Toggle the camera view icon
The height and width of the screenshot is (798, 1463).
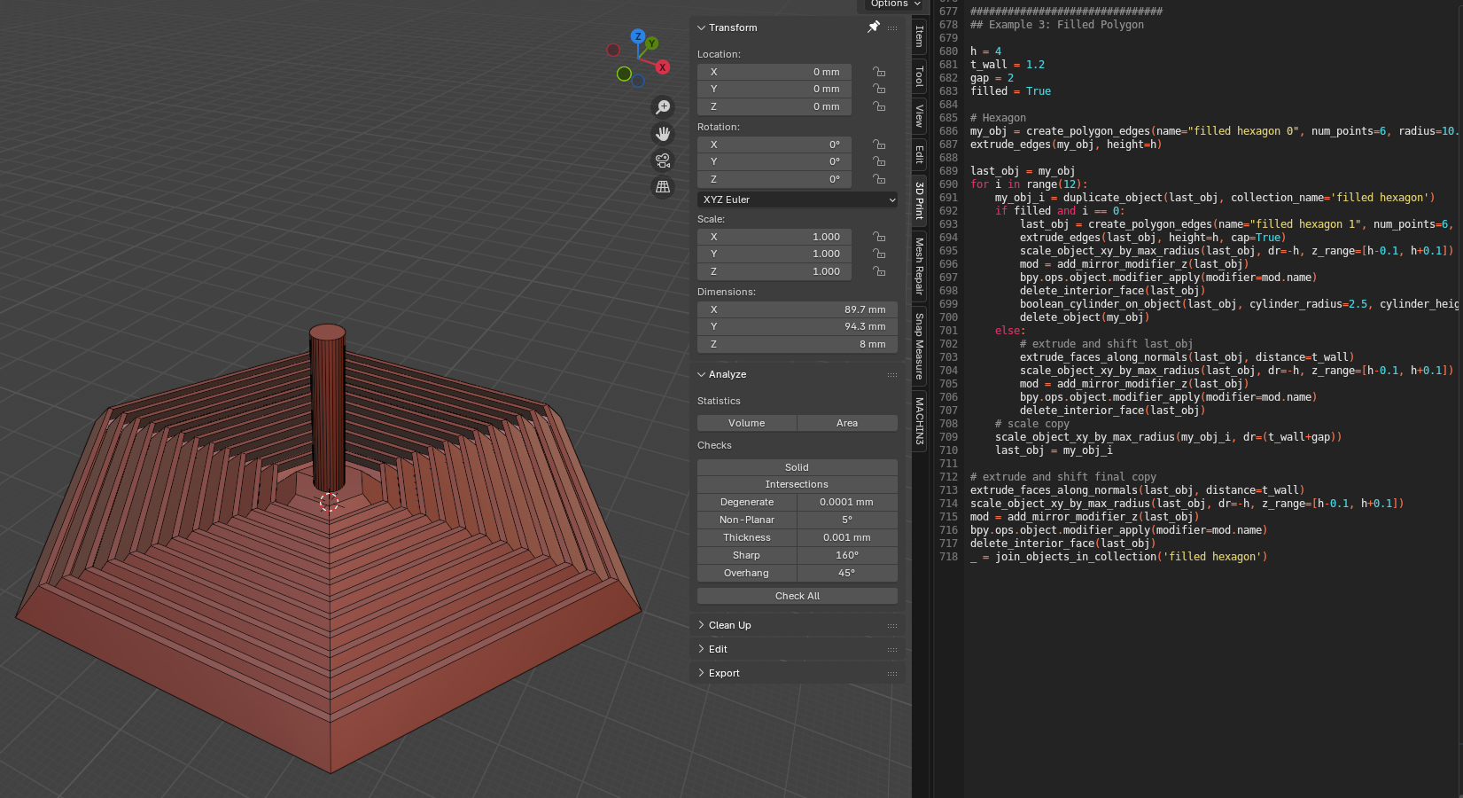(x=663, y=160)
